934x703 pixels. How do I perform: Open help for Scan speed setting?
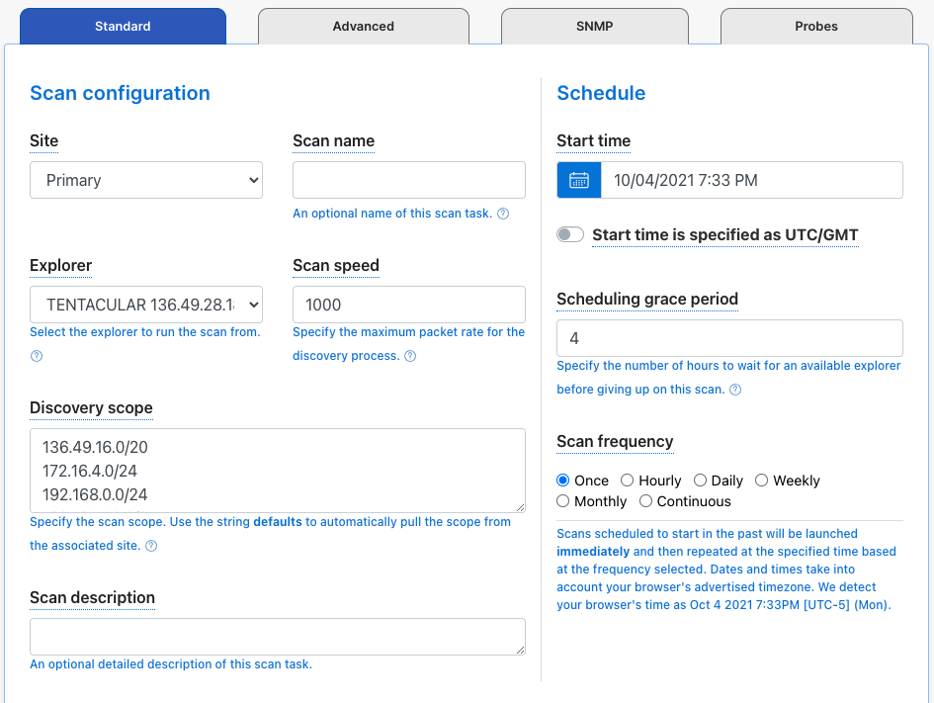click(410, 356)
